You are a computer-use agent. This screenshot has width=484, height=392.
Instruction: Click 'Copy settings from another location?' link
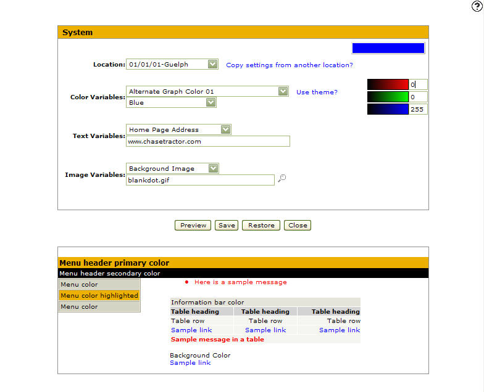[x=290, y=65]
